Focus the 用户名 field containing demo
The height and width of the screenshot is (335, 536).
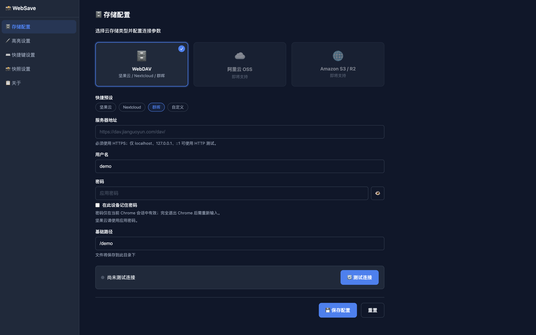(240, 166)
